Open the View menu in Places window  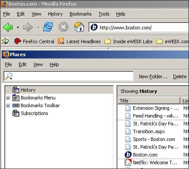coord(38,64)
